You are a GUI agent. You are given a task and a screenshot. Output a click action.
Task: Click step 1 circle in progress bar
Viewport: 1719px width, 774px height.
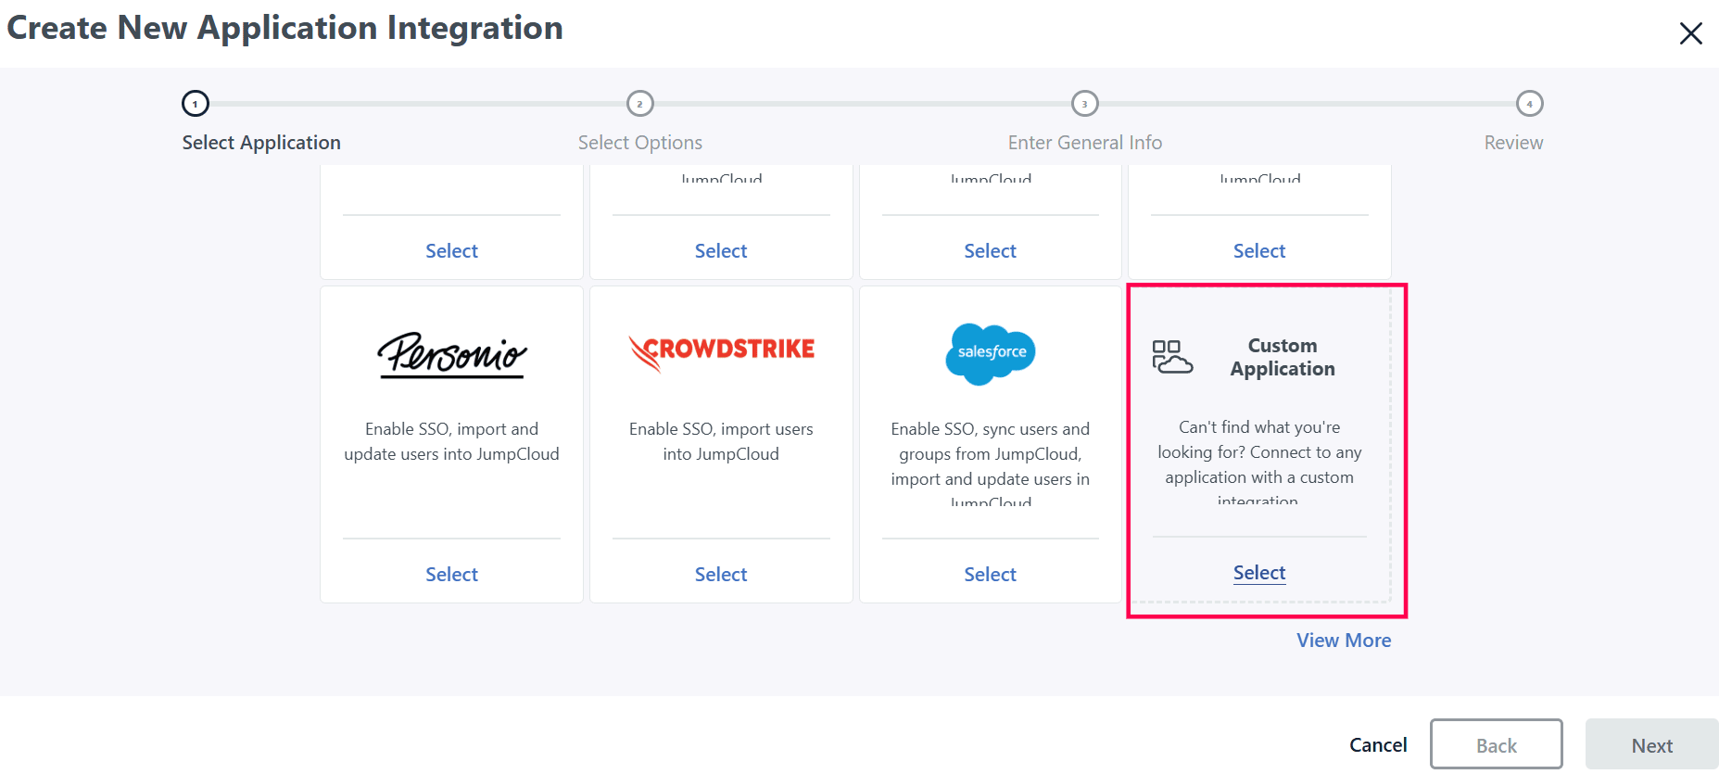196,104
